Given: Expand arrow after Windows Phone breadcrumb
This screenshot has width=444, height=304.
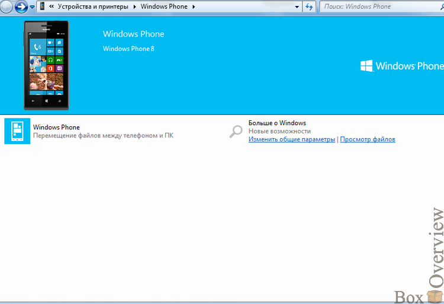Looking at the screenshot, I should (x=194, y=7).
